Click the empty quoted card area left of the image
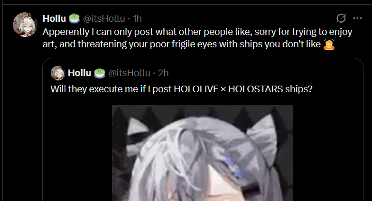Image resolution: width=372 pixels, height=201 pixels. (77, 151)
